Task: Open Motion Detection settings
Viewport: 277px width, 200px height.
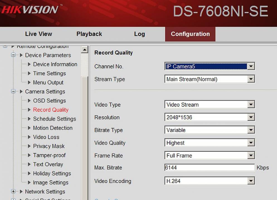Action: 53,128
